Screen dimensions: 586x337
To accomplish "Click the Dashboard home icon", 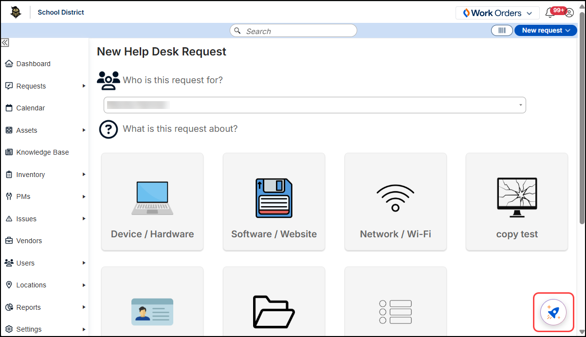I will (x=9, y=64).
